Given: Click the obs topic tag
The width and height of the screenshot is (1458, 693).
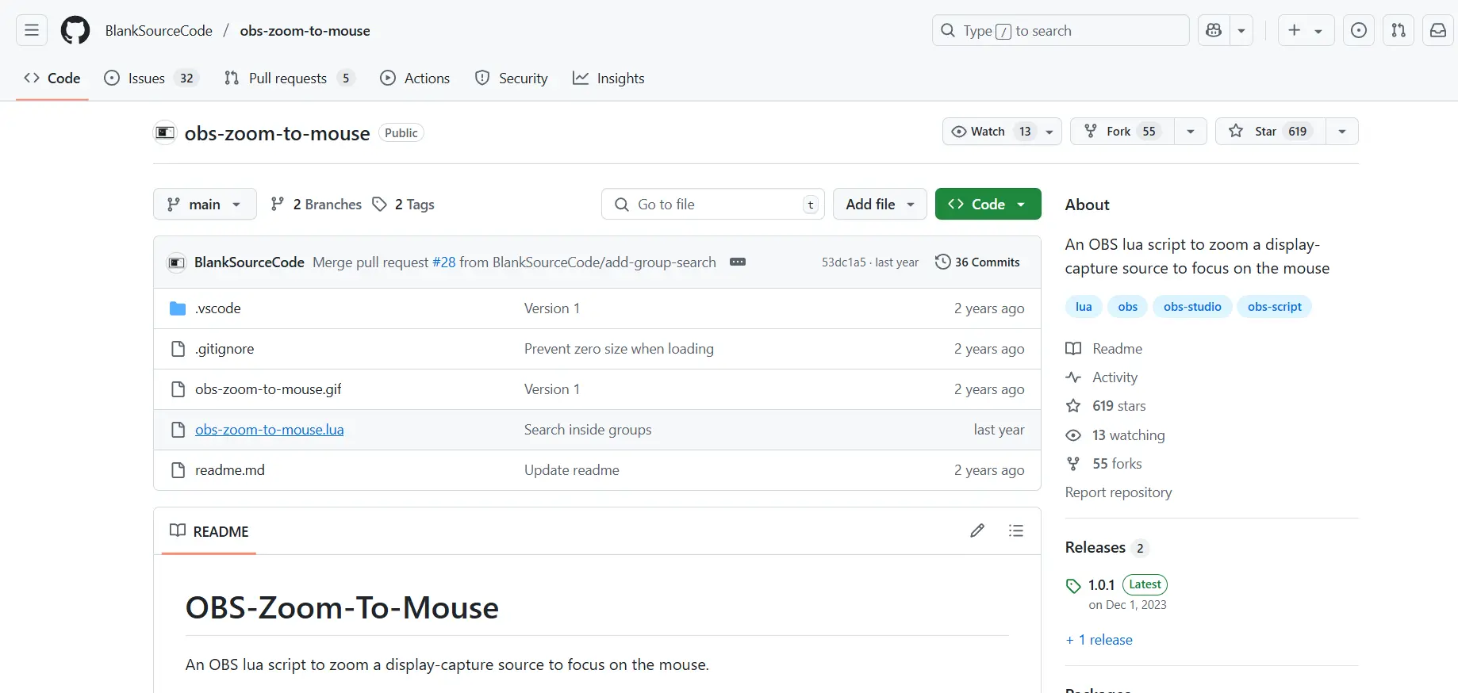Looking at the screenshot, I should point(1128,307).
